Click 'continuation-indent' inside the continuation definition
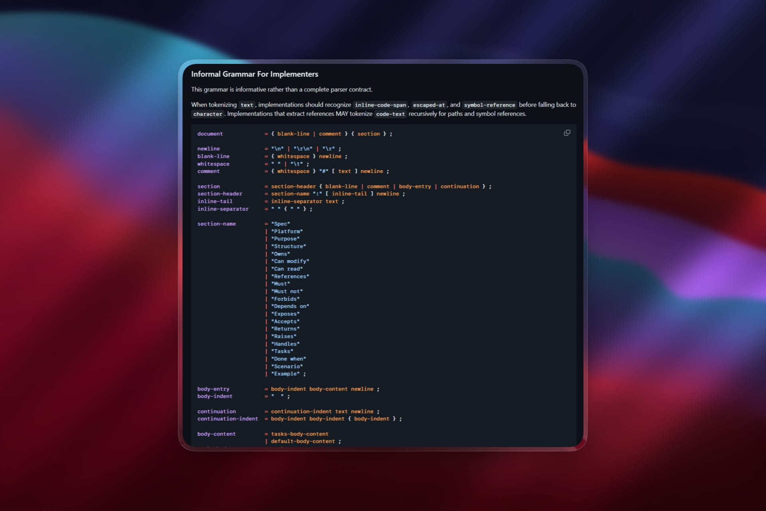 tap(301, 412)
